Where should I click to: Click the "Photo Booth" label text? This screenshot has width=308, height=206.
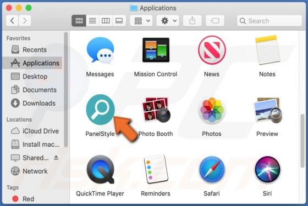tap(156, 134)
